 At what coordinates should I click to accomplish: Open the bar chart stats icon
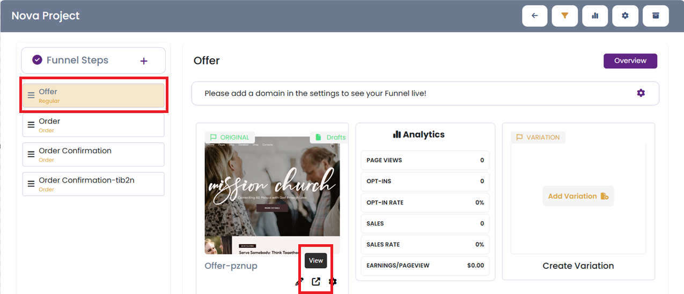coord(594,16)
